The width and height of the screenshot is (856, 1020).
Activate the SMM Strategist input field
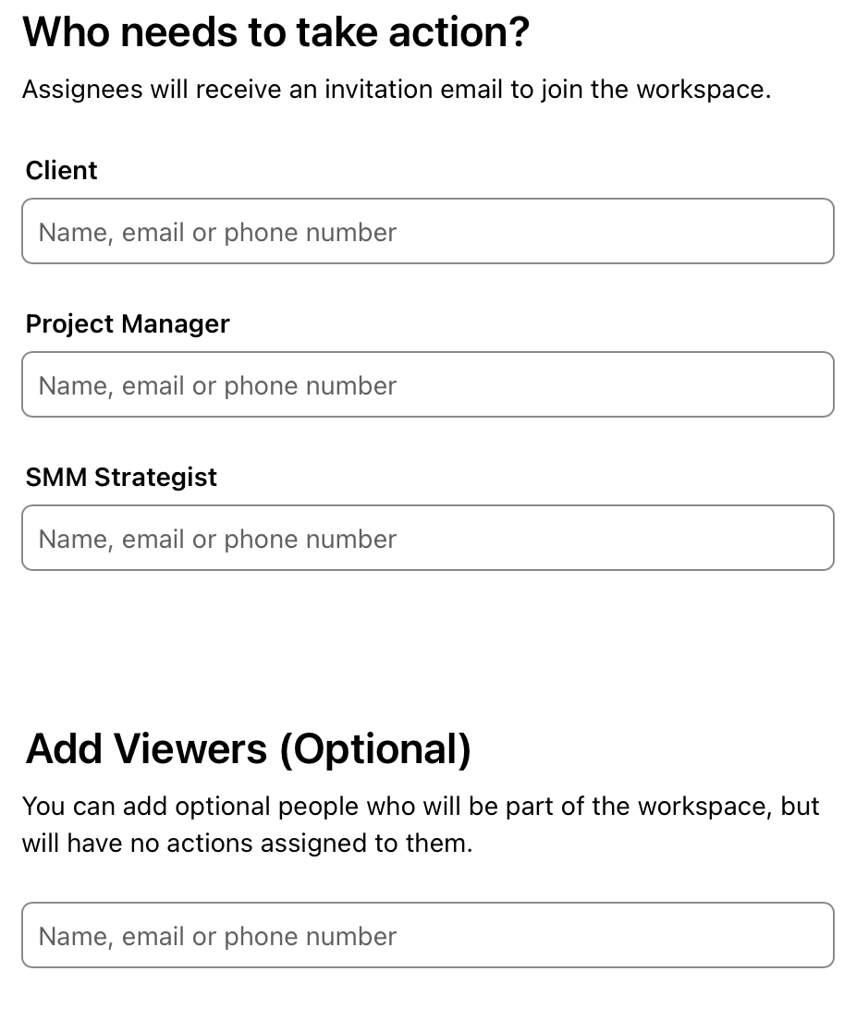[x=428, y=538]
